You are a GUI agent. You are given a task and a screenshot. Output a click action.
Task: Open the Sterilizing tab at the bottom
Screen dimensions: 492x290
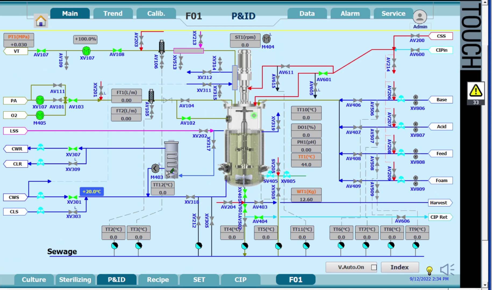coord(75,280)
